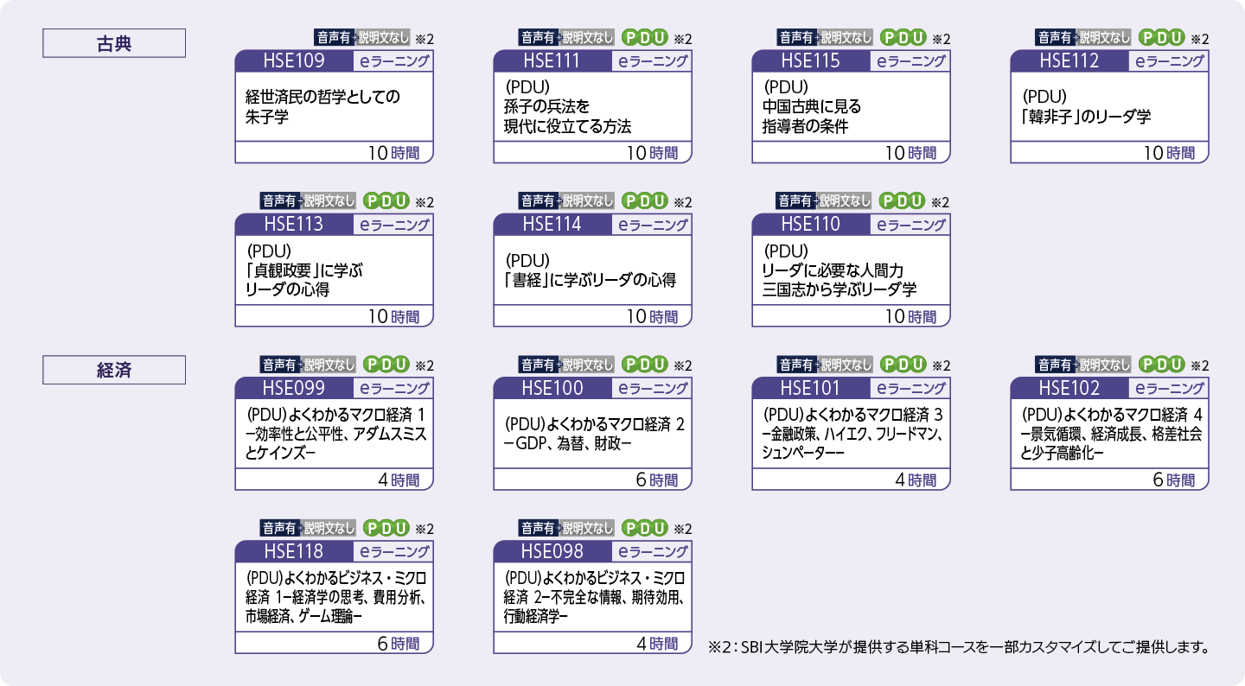Screen dimensions: 1245x686
Task: Click the PDU badge above HSE113
Action: click(x=386, y=200)
